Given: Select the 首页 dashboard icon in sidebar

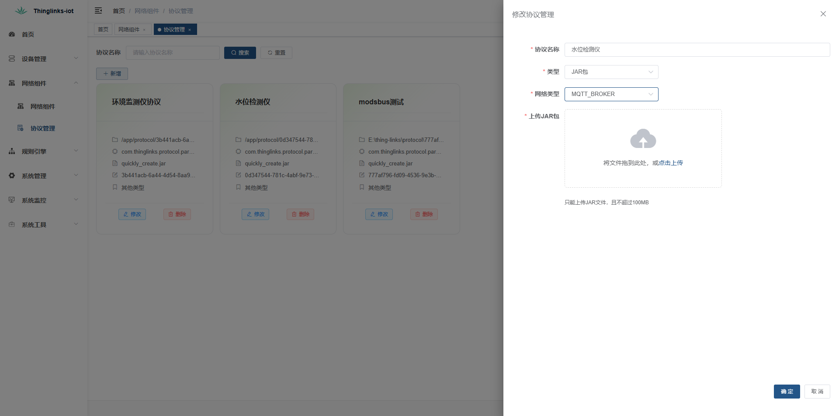Looking at the screenshot, I should tap(12, 34).
